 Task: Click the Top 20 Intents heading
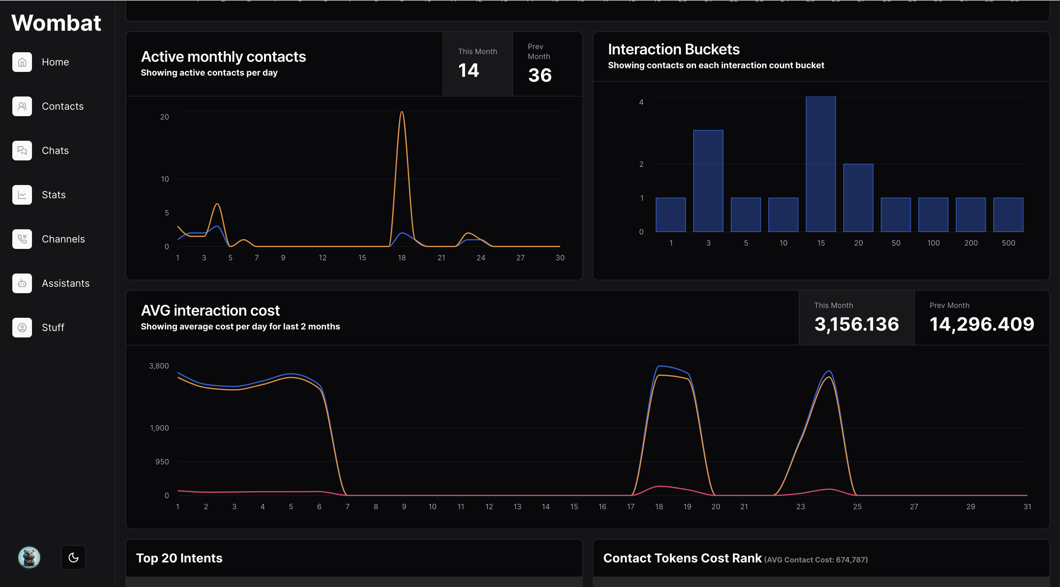coord(179,558)
